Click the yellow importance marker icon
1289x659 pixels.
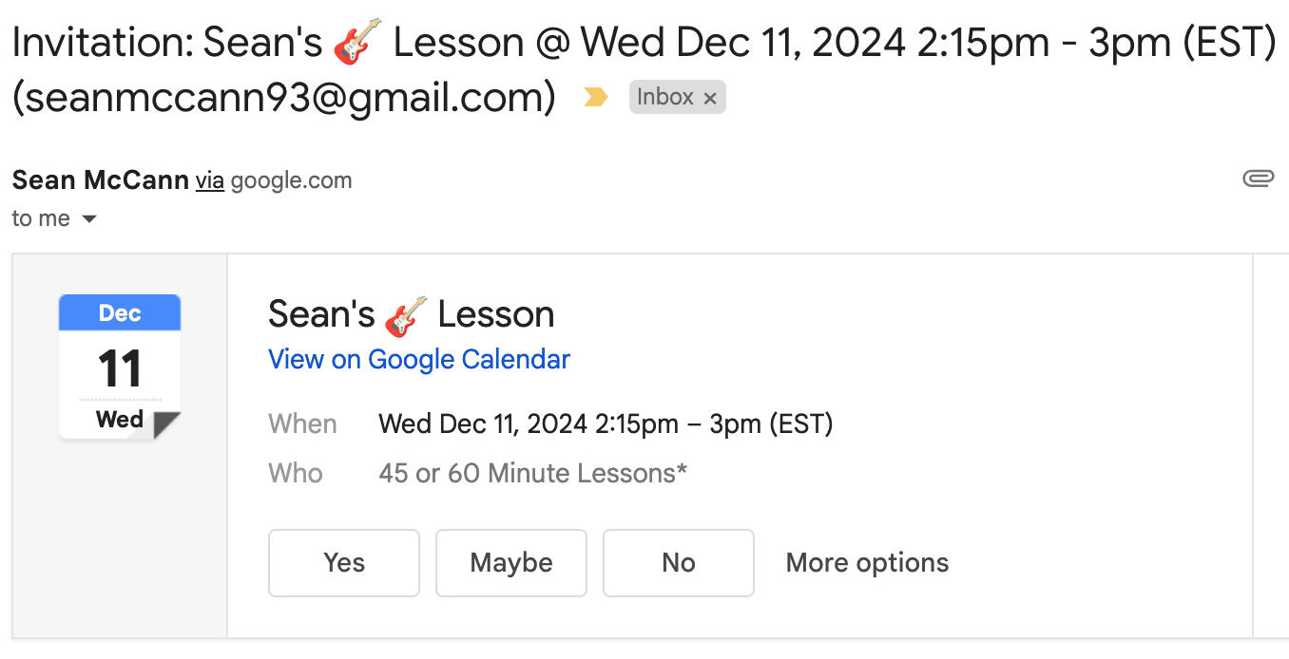click(x=595, y=97)
